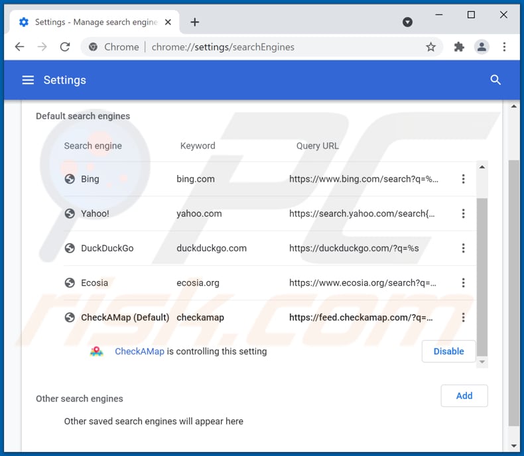Open the Extensions puzzle icon

coord(459,47)
